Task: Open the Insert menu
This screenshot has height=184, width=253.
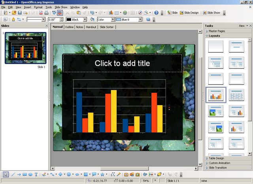Action: click(x=28, y=7)
